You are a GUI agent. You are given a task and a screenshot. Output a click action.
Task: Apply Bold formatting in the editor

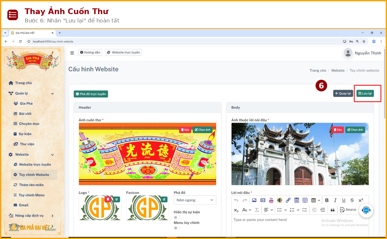click(327, 200)
